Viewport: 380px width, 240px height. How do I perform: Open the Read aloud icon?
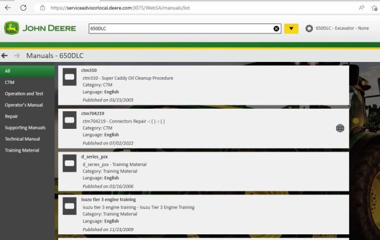pos(362,8)
